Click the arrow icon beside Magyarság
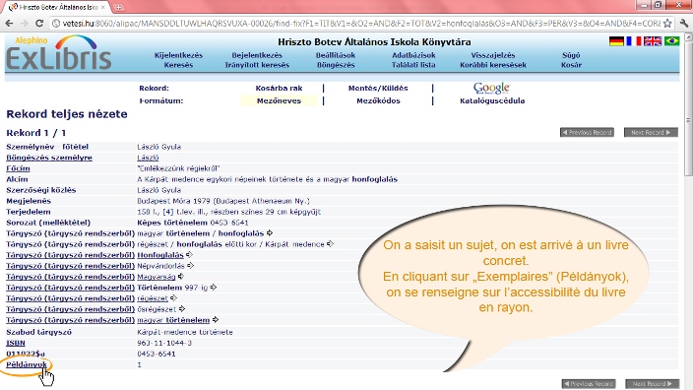 click(181, 277)
